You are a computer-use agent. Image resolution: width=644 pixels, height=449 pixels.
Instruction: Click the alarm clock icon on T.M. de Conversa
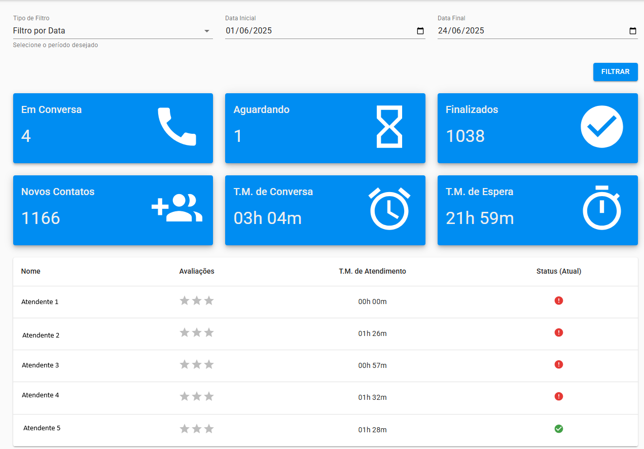[389, 208]
